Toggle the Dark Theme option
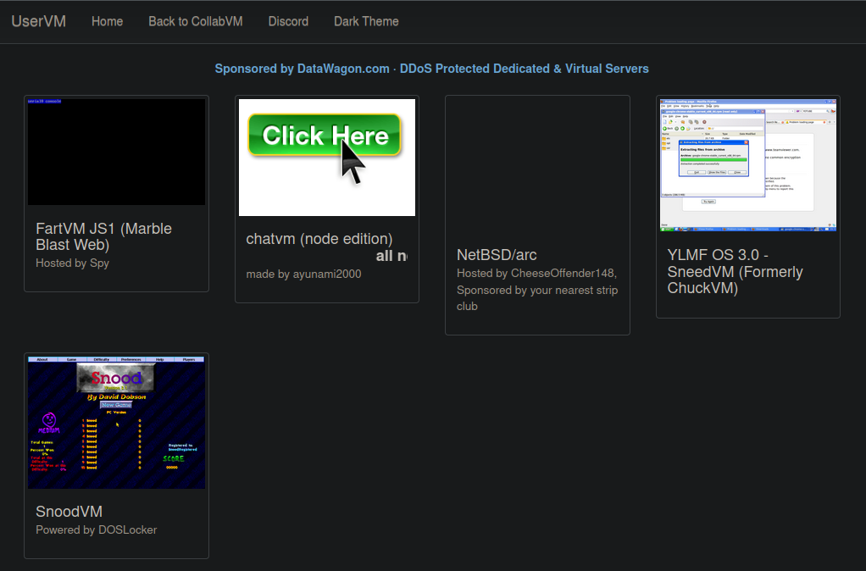 tap(366, 21)
